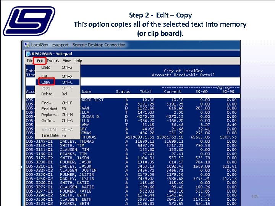Click the Total column header text
Viewport: 275px width, 206px height.
(146, 92)
